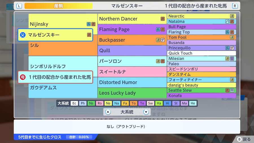Image resolution: width=254 pixels, height=143 pixels.
Task: Select the Na lineage swatch
Action: click(117, 103)
